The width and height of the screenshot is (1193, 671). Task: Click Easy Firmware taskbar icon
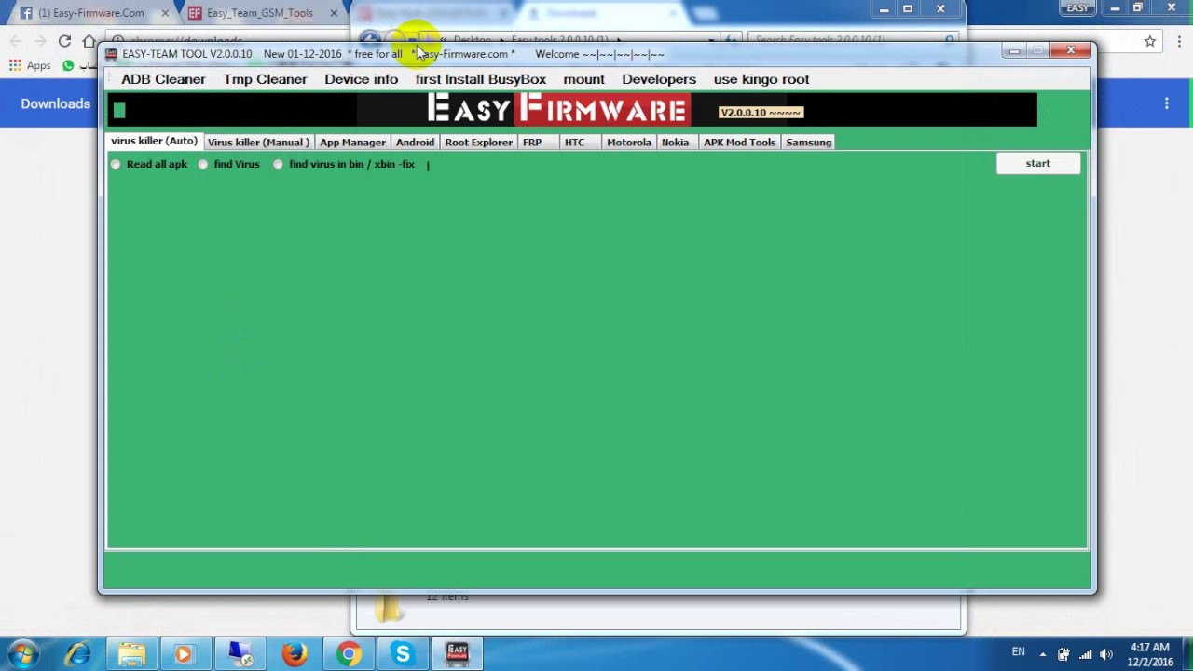point(457,654)
